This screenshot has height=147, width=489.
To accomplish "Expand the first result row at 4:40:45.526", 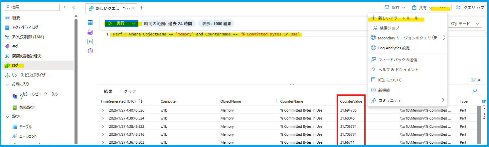I will tap(103, 110).
